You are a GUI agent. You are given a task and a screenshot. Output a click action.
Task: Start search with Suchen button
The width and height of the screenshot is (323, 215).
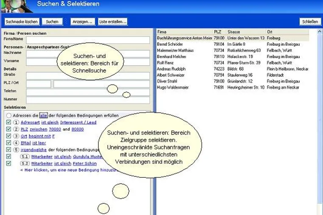(52, 22)
